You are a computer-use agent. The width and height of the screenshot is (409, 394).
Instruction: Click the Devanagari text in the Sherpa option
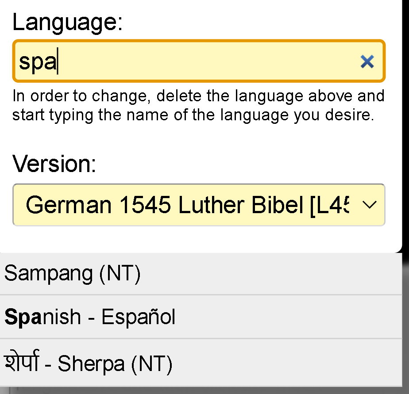tap(23, 363)
